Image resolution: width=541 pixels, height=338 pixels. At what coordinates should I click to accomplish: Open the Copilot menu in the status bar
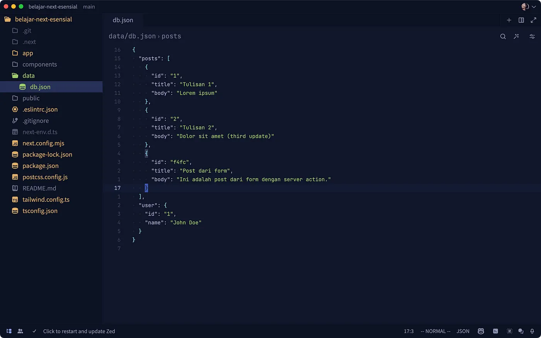click(x=481, y=331)
